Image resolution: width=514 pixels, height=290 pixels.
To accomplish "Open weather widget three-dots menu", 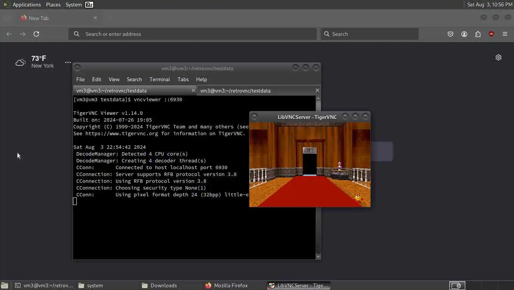I will pos(68,62).
